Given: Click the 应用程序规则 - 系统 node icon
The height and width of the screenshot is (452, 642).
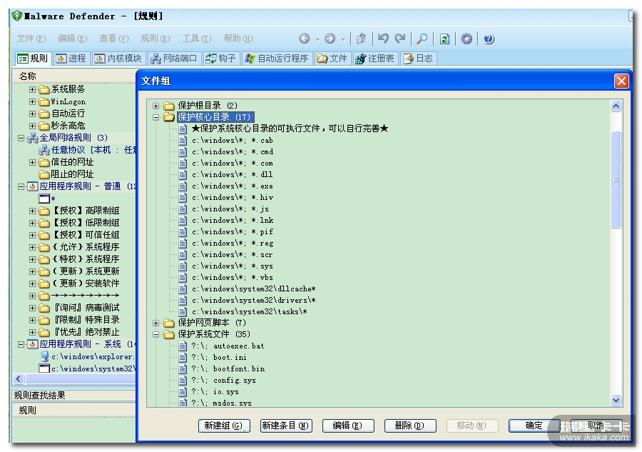Looking at the screenshot, I should coord(33,344).
